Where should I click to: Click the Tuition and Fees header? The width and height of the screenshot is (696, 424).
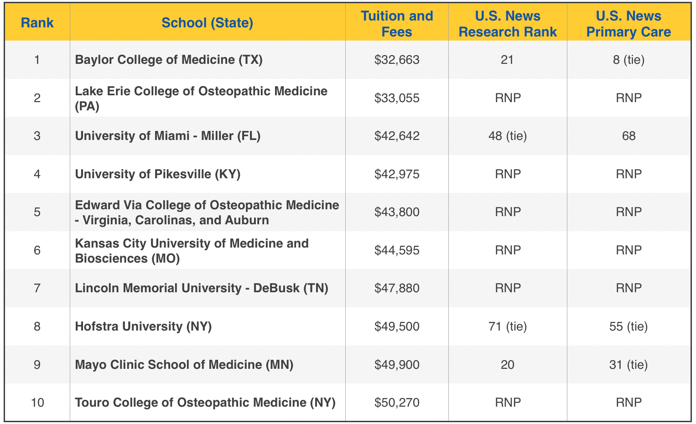[397, 24]
